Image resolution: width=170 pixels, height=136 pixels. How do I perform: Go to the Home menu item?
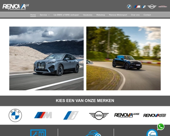click(33, 15)
